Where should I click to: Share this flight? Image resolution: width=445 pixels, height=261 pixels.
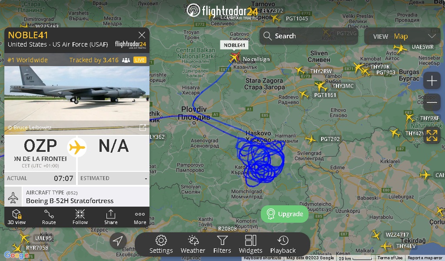pyautogui.click(x=111, y=217)
